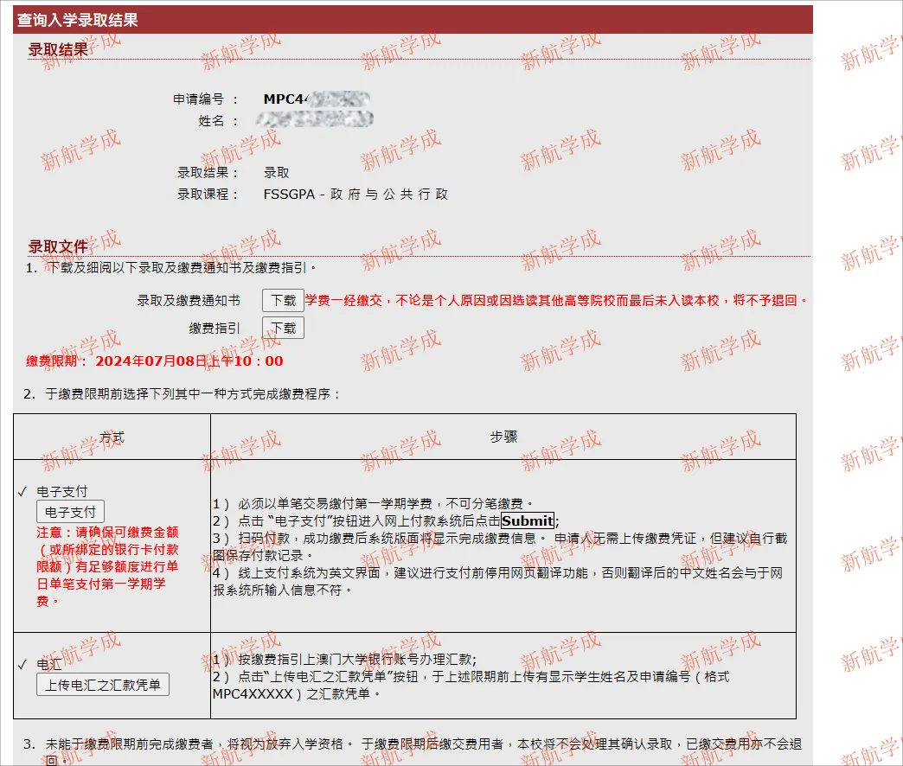Select the bold Submit text in step 2
903x766 pixels.
coord(528,520)
